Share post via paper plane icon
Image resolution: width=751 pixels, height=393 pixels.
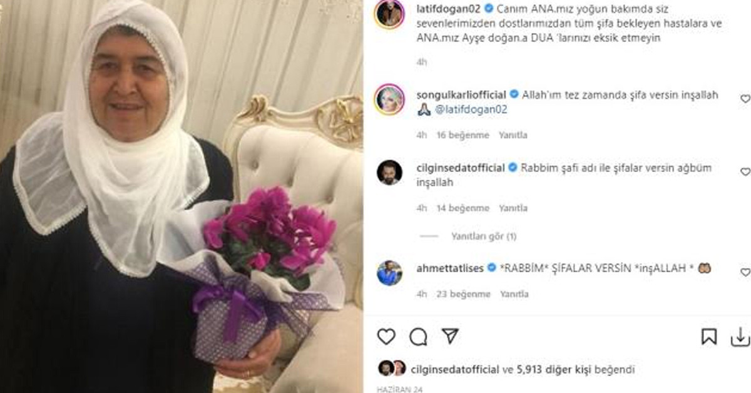coord(450,337)
